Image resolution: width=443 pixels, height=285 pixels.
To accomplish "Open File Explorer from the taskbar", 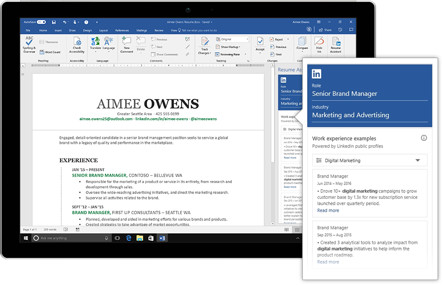I will pos(140,238).
